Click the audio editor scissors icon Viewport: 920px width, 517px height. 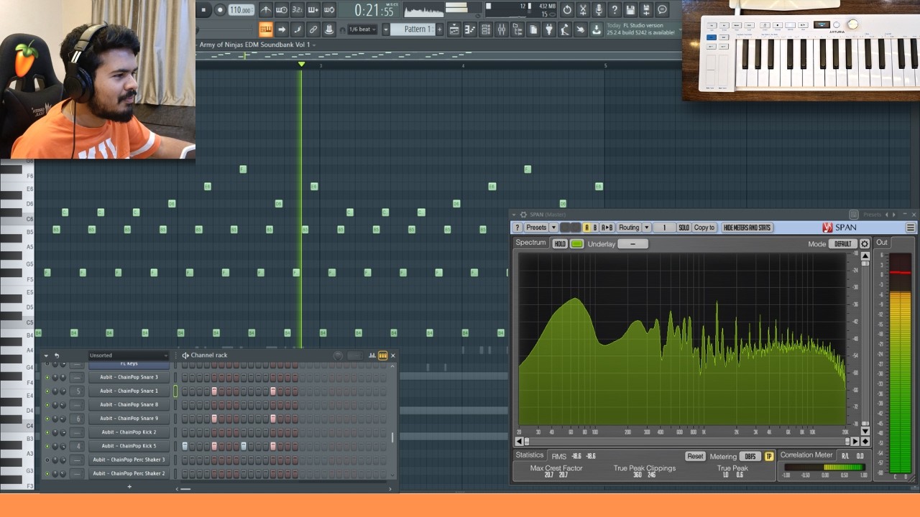tap(583, 10)
